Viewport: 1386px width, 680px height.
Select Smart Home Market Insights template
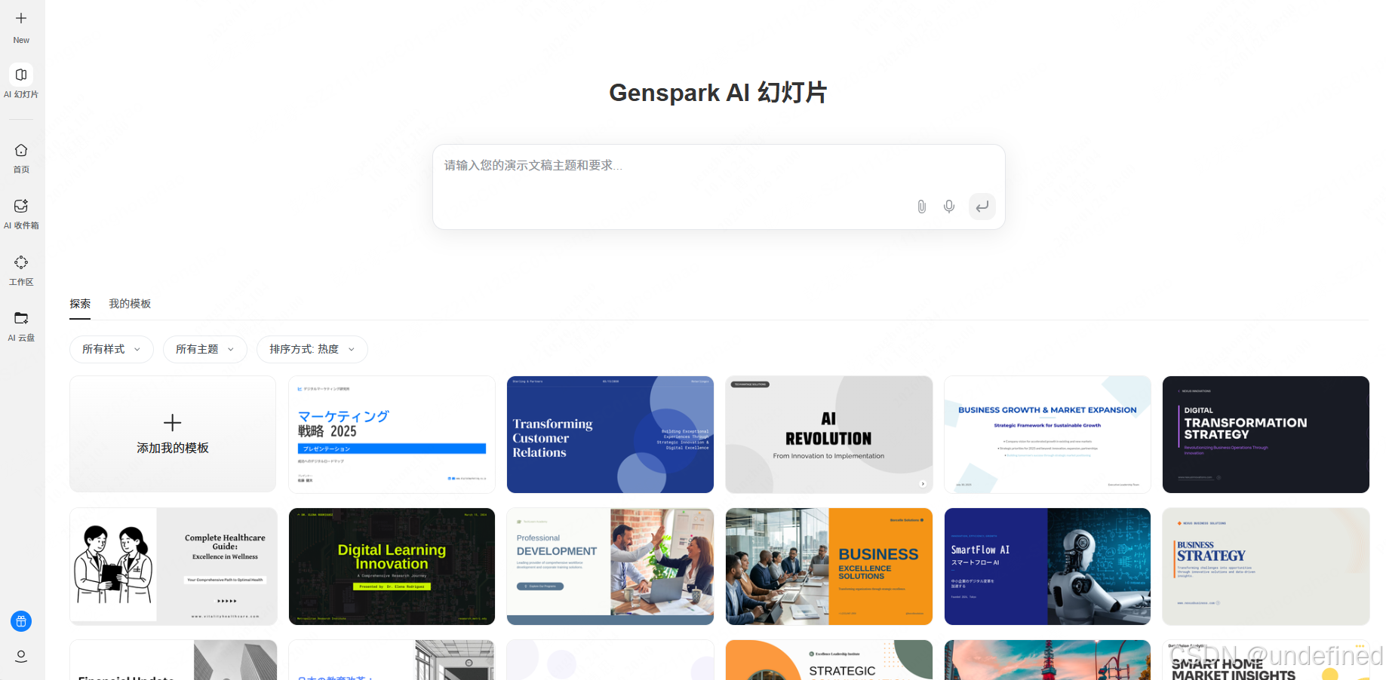pyautogui.click(x=1266, y=660)
